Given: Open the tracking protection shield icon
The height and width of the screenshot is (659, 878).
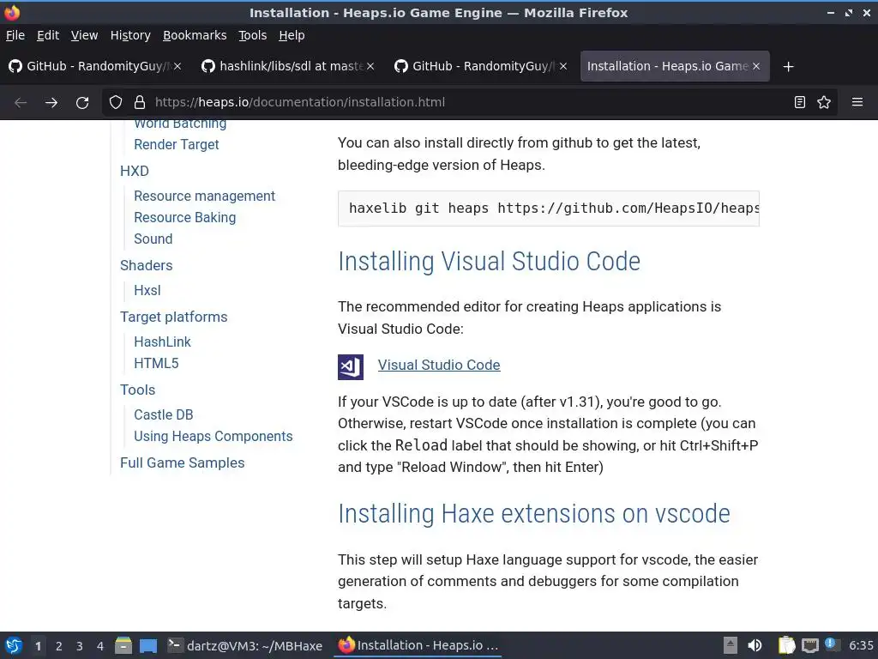Looking at the screenshot, I should pos(116,102).
